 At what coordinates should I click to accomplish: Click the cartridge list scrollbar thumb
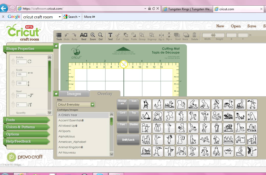pyautogui.click(x=111, y=121)
